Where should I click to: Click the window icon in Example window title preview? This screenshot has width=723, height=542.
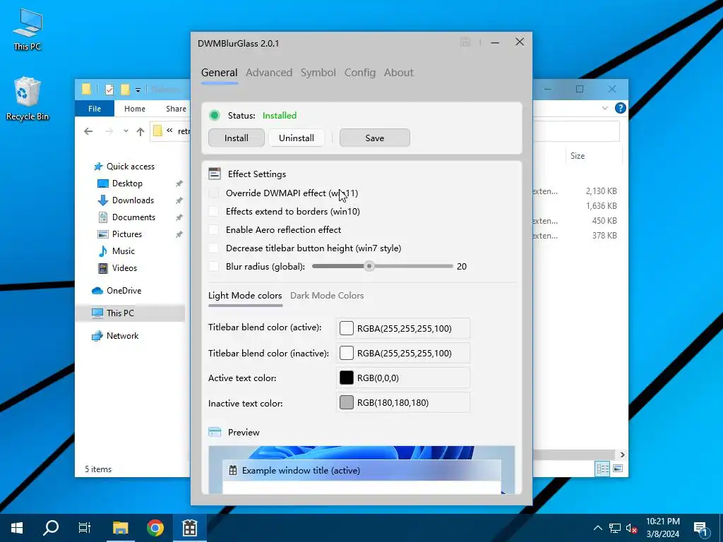[x=233, y=471]
